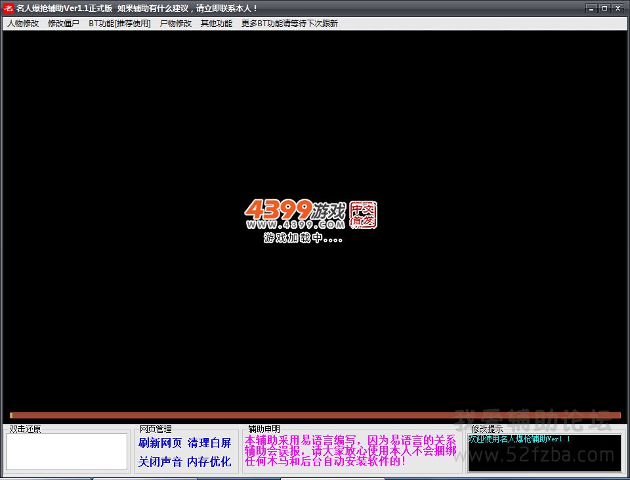Click the game loading progress bar
Viewport: 630px width, 480px height.
click(x=316, y=415)
